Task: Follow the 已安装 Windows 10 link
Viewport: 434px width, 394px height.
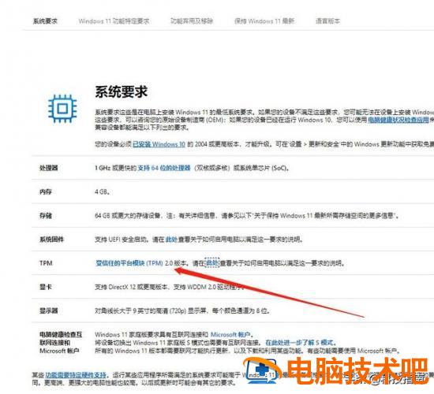Action: [x=159, y=144]
